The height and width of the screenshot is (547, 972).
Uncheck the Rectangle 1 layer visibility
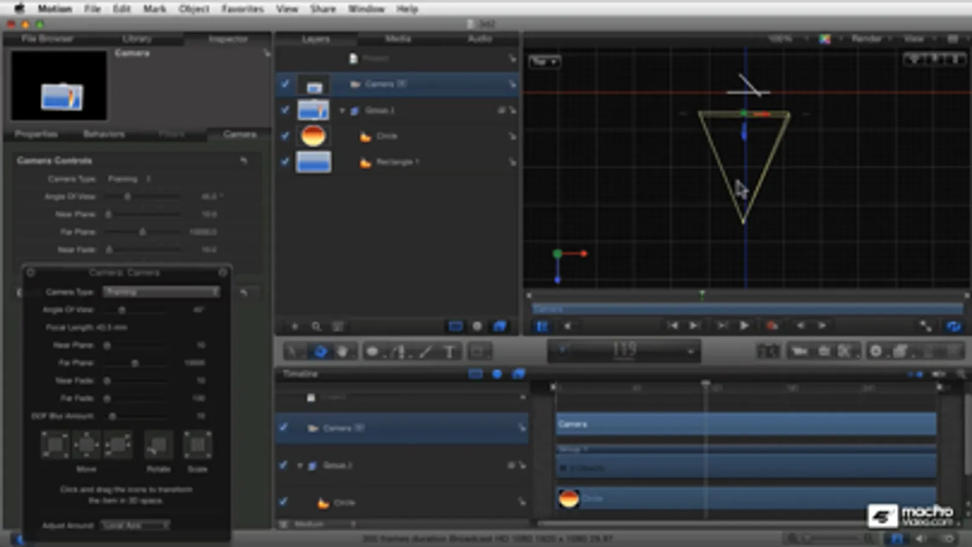tap(285, 162)
